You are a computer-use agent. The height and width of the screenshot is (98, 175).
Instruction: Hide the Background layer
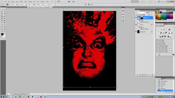tap(136, 32)
